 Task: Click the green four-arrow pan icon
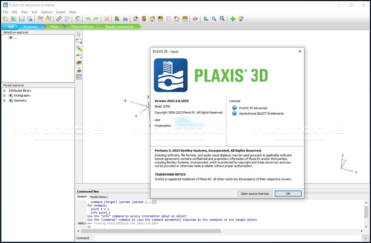pyautogui.click(x=233, y=19)
